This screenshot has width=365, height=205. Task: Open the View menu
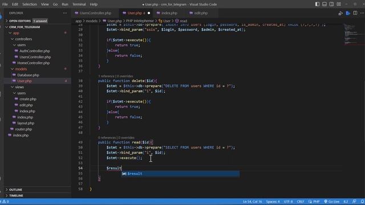[44, 4]
